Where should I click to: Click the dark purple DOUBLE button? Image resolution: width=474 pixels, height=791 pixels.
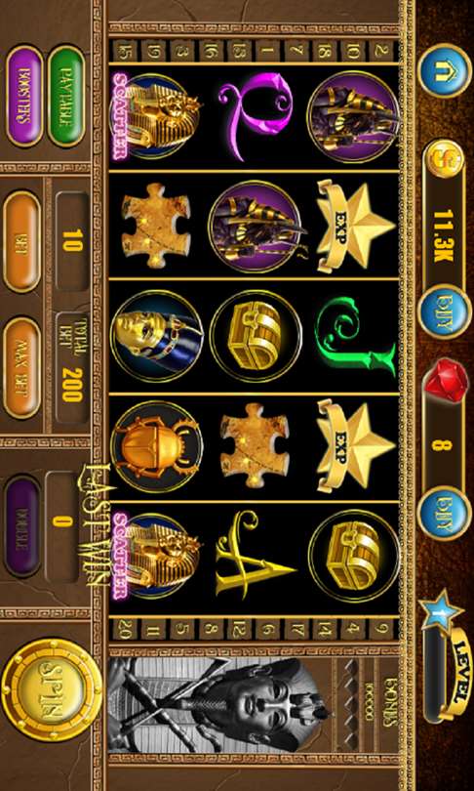(22, 526)
